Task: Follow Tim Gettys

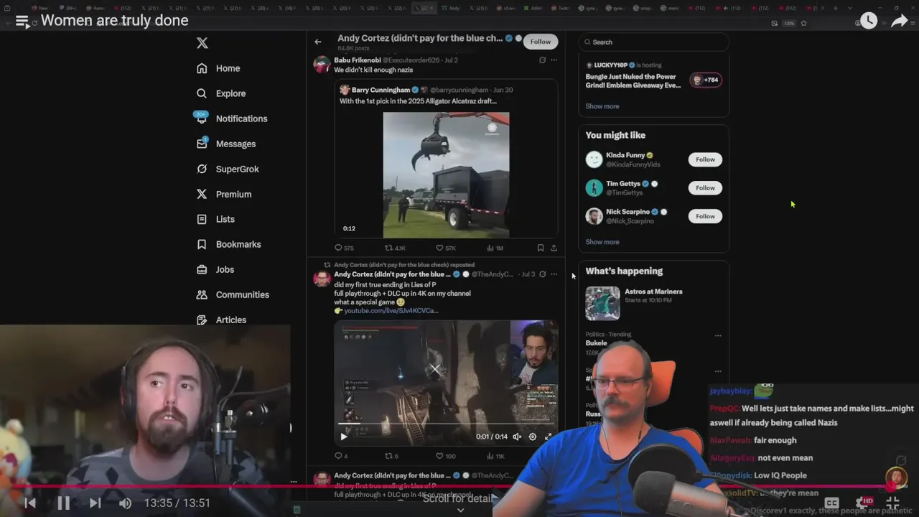Action: pyautogui.click(x=705, y=188)
